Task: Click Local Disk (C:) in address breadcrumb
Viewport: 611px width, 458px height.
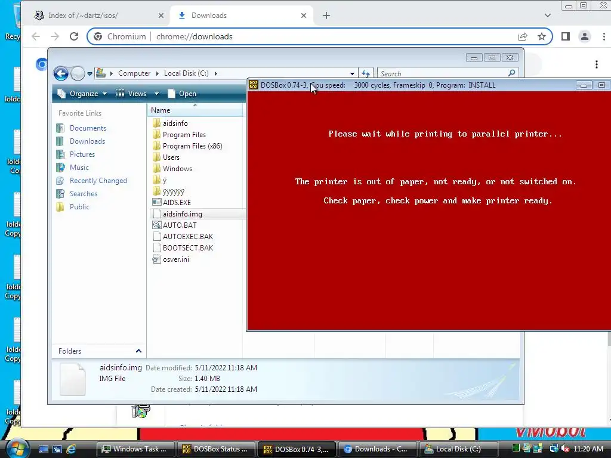Action: (x=186, y=73)
